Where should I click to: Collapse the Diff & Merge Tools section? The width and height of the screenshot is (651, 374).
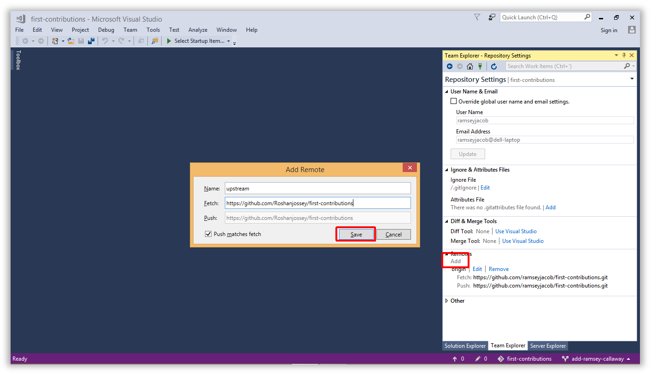click(446, 221)
